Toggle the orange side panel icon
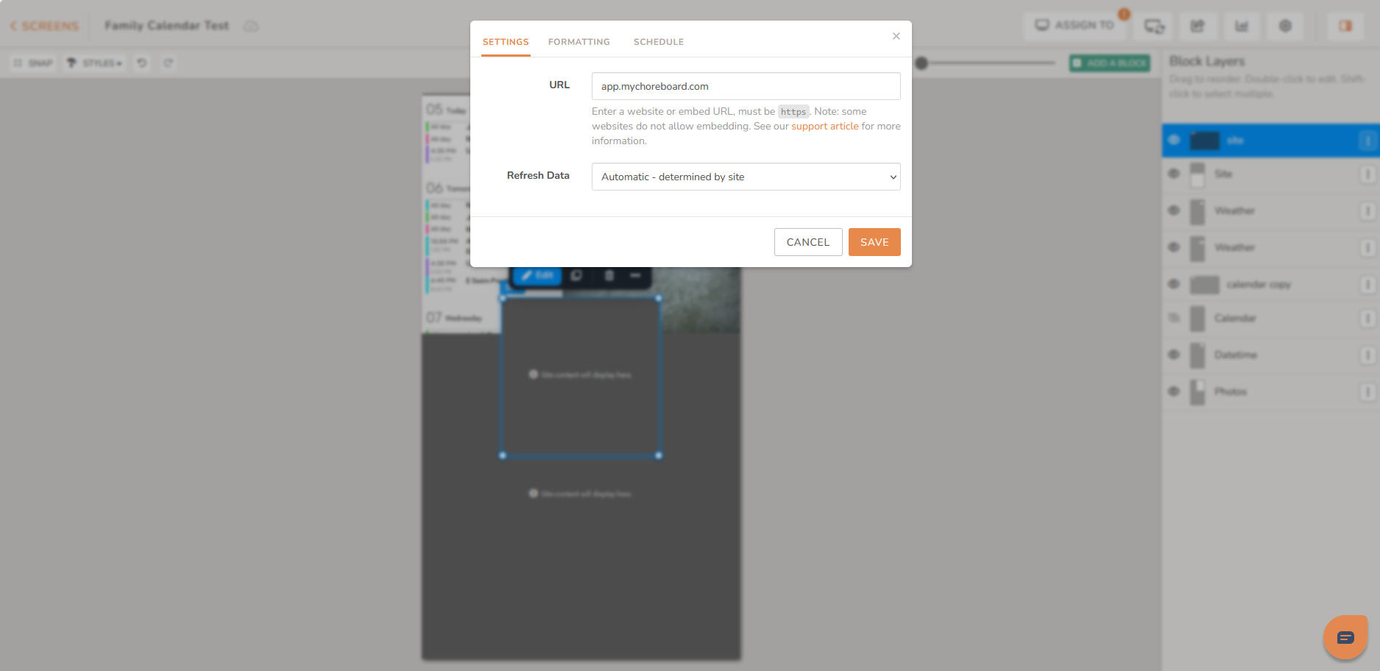 coord(1345,26)
